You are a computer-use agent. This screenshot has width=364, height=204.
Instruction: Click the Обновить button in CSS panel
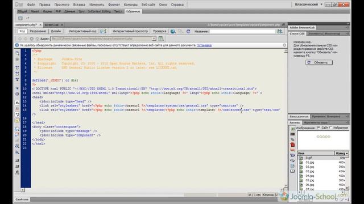pyautogui.click(x=318, y=62)
